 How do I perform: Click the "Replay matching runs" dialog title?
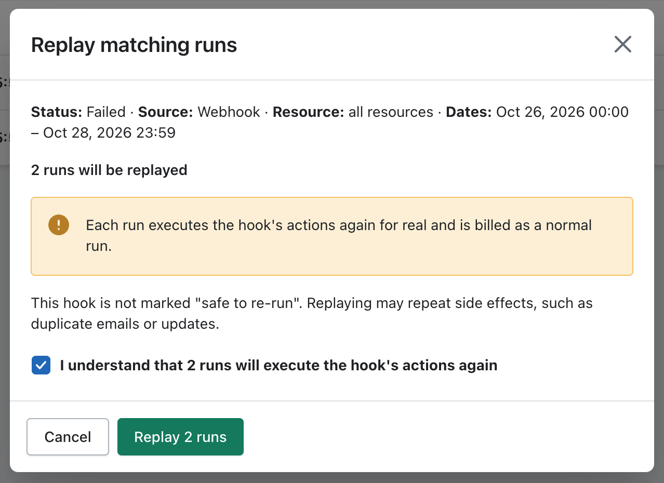click(x=134, y=45)
